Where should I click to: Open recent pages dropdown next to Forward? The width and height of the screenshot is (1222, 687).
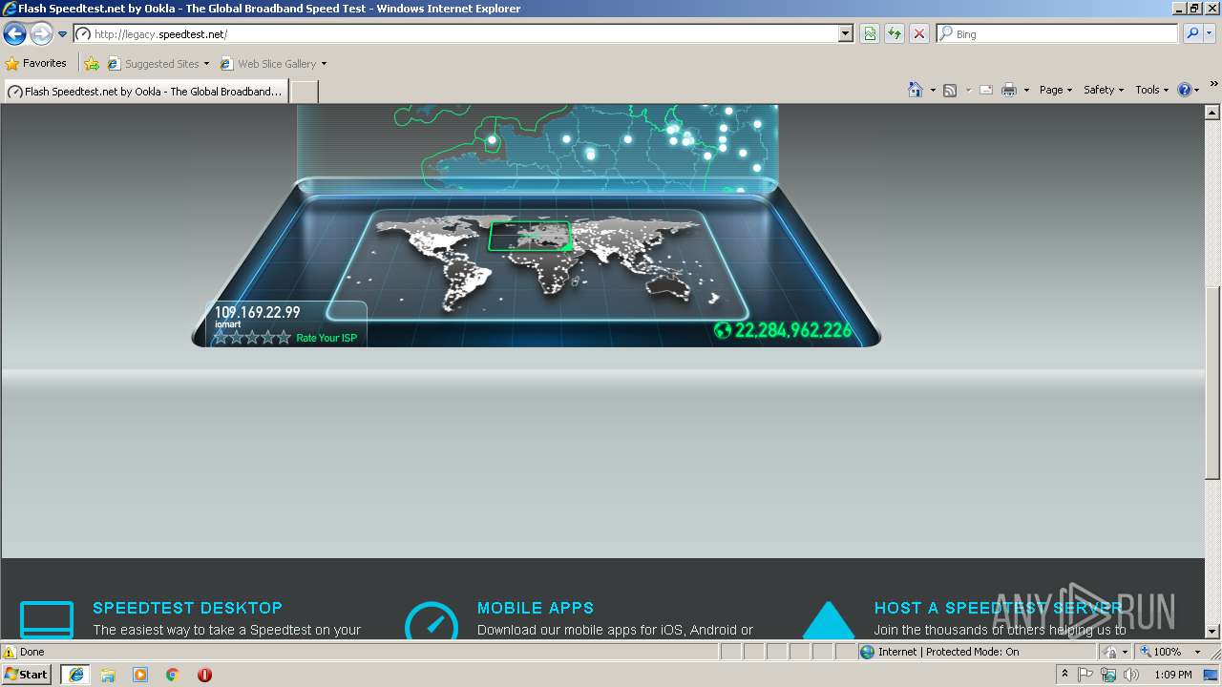63,34
